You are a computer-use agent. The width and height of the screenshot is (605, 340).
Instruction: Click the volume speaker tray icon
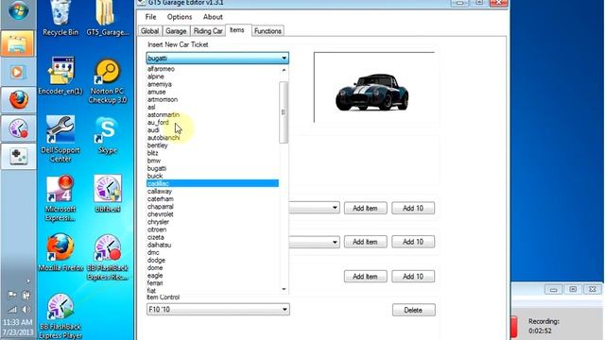pos(26,309)
